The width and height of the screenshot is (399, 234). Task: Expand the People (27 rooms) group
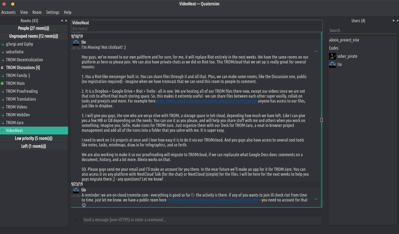pos(34,28)
